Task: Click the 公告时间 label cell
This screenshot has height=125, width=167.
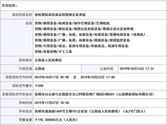Action: 100,69
